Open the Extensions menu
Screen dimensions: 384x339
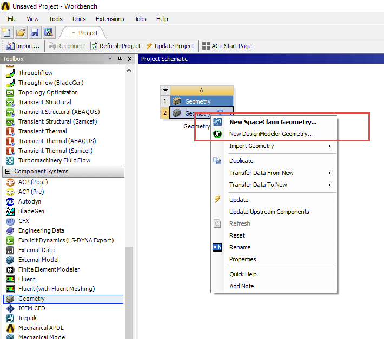tap(110, 19)
